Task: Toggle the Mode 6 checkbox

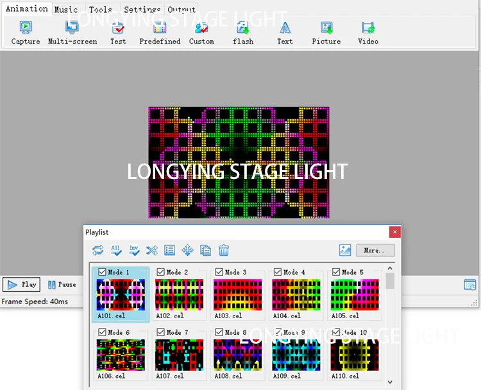Action: pyautogui.click(x=102, y=332)
